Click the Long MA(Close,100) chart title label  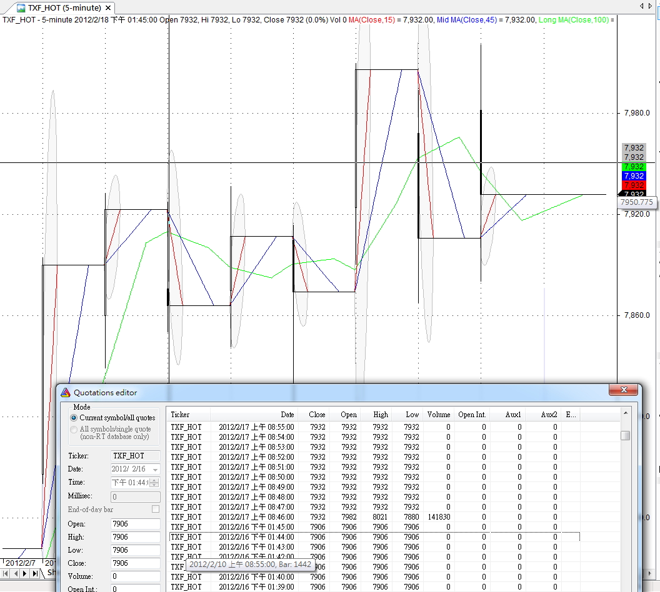[574, 20]
